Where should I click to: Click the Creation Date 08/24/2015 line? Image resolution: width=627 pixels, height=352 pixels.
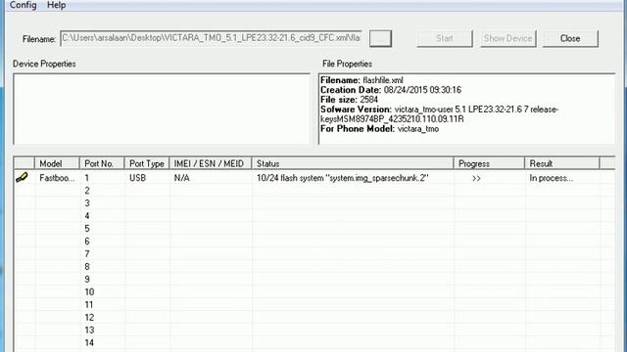(x=391, y=90)
